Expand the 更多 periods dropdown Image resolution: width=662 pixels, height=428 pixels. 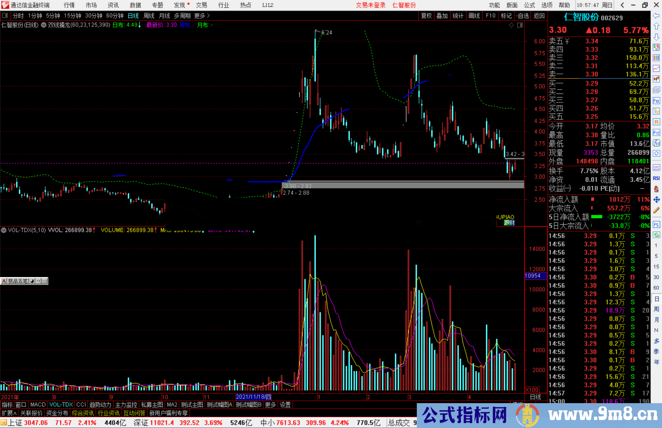click(202, 16)
